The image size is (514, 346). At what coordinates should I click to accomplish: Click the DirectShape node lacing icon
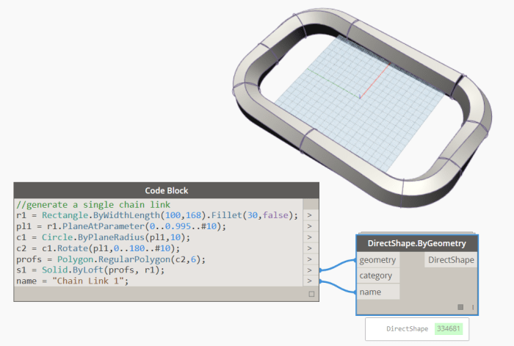(x=473, y=307)
